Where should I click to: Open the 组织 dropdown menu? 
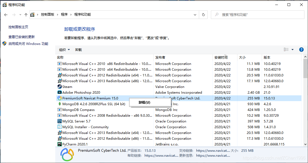pos(65,50)
